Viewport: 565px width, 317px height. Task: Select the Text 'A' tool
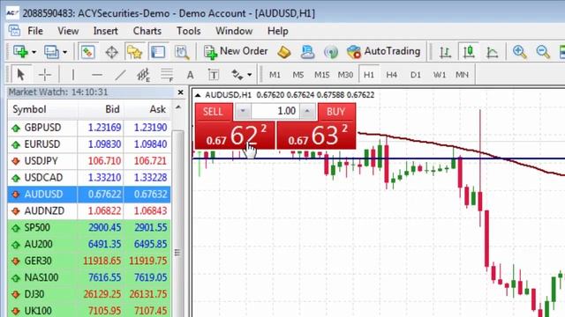tap(191, 75)
